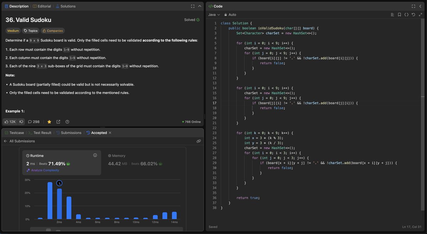Click the 14ms bar in runtime chart
Image resolution: width=427 pixels, height=234 pixels.
point(174,216)
